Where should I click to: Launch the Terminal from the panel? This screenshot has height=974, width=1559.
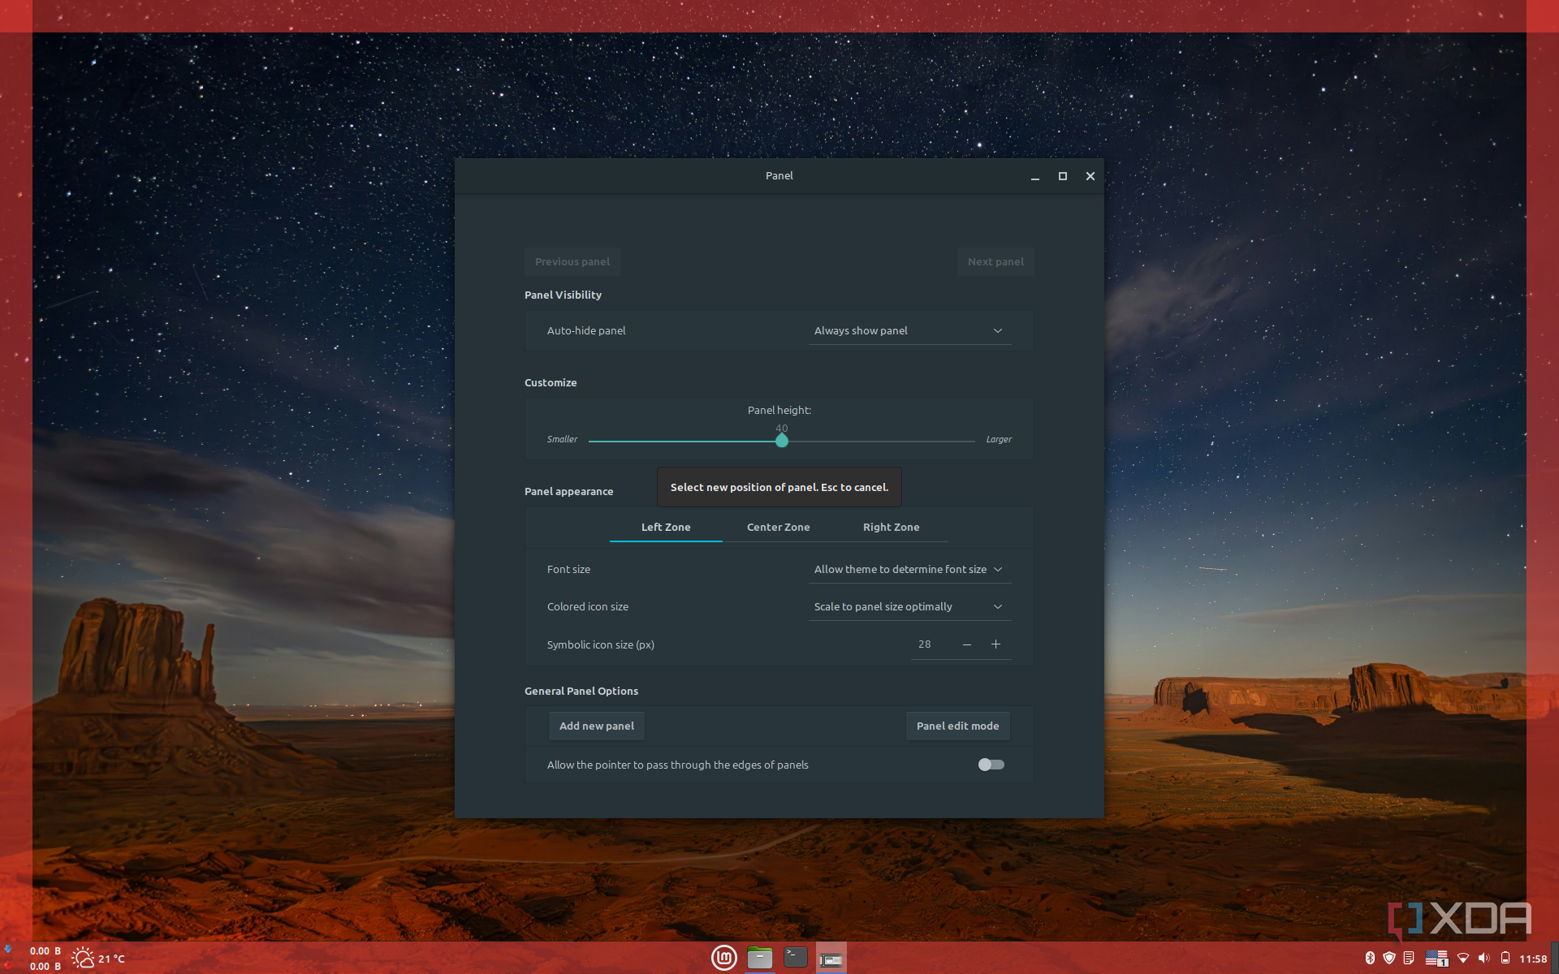click(795, 958)
